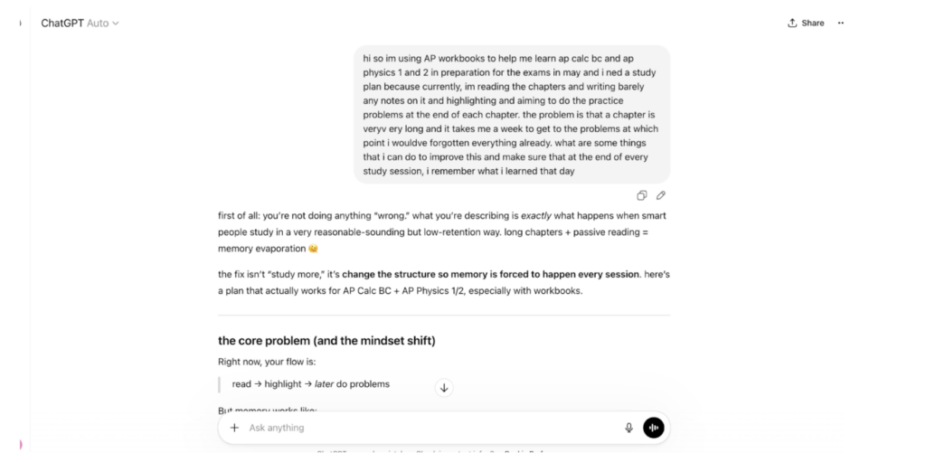Share this conversation
The width and height of the screenshot is (926, 462).
[806, 23]
